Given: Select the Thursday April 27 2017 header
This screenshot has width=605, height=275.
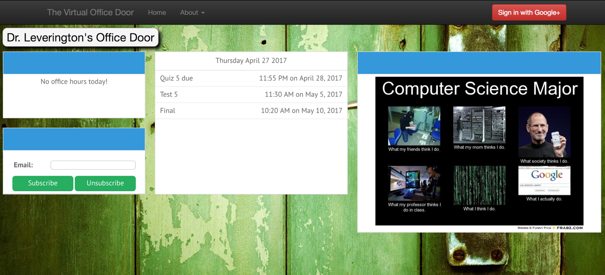Looking at the screenshot, I should tap(251, 61).
